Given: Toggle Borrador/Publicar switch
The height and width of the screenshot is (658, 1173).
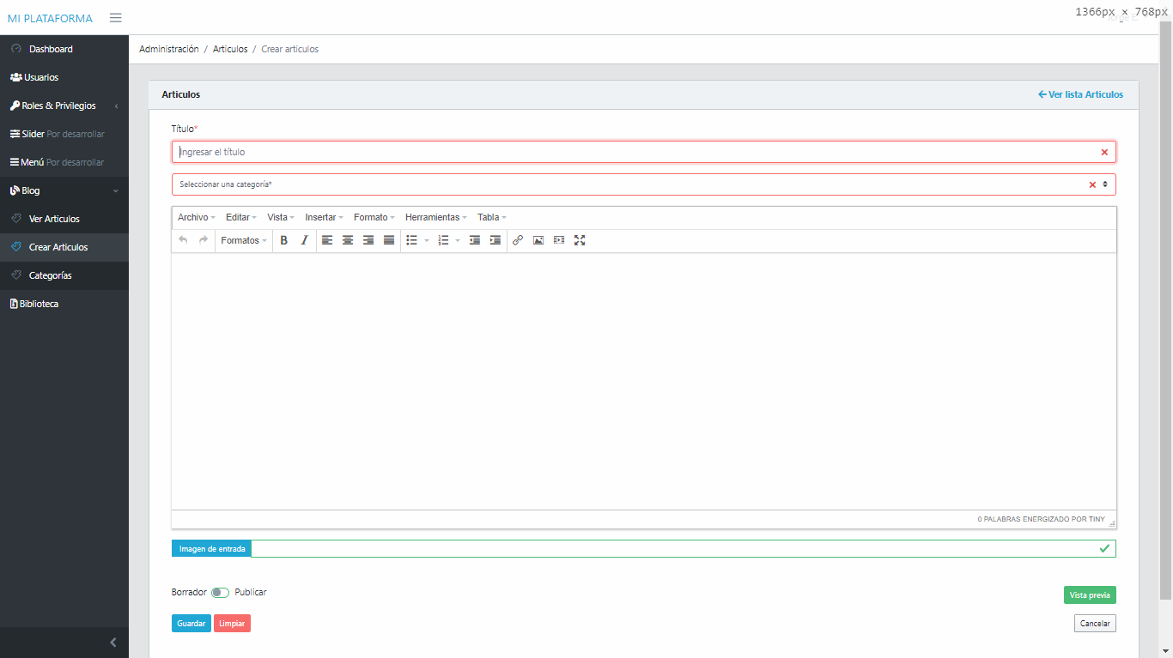Looking at the screenshot, I should pyautogui.click(x=220, y=593).
